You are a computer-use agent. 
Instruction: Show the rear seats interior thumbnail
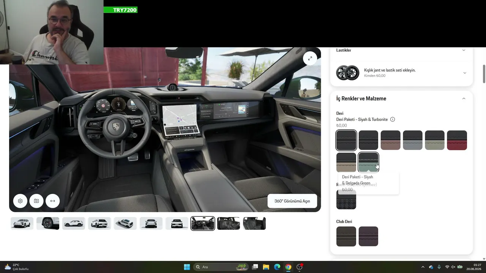[254, 223]
